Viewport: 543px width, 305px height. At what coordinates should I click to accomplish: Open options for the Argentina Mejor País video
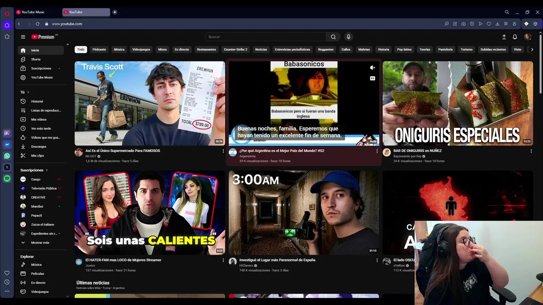[377, 151]
